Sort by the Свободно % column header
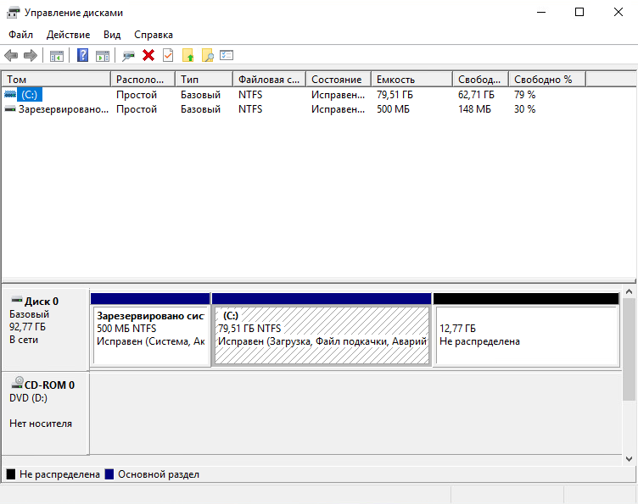 click(548, 79)
